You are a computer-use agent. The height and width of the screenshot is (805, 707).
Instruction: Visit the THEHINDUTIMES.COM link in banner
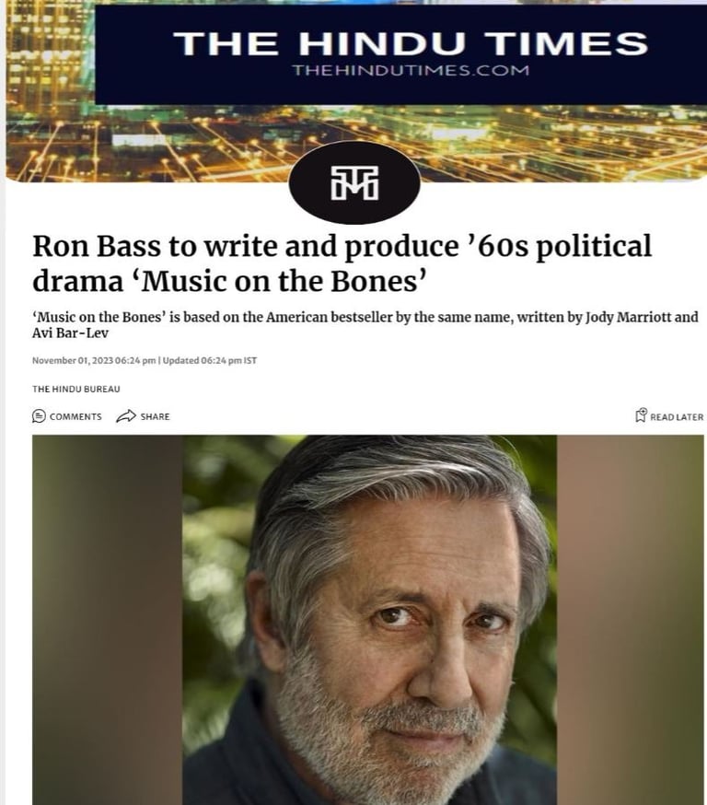pos(411,70)
